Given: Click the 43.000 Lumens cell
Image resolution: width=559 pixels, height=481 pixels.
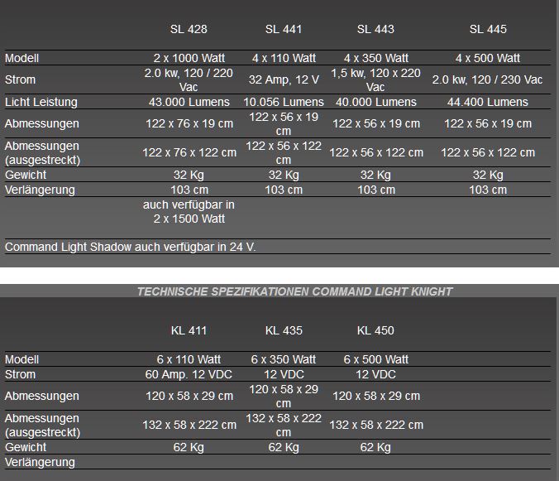Looking at the screenshot, I should (189, 102).
